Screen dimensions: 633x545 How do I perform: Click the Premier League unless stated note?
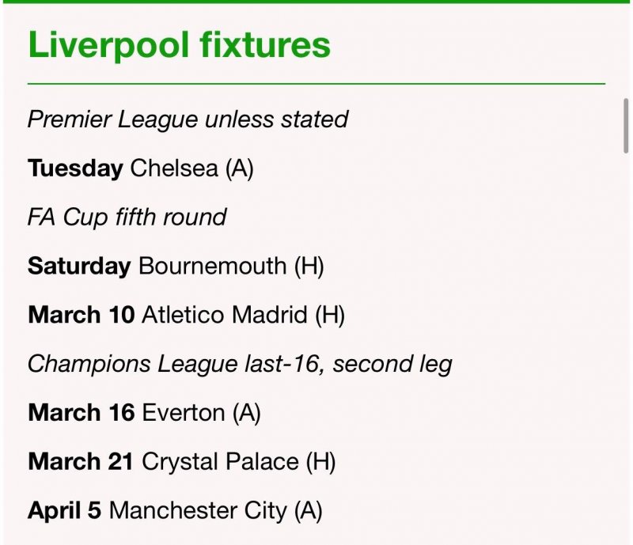click(188, 119)
